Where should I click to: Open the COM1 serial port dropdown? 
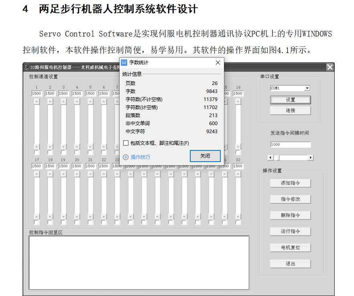(307, 88)
